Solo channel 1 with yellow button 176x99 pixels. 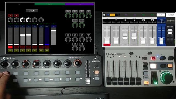tap(10, 51)
